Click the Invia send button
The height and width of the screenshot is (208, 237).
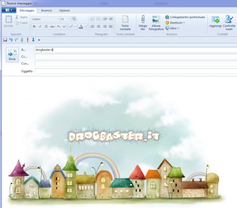(12, 55)
